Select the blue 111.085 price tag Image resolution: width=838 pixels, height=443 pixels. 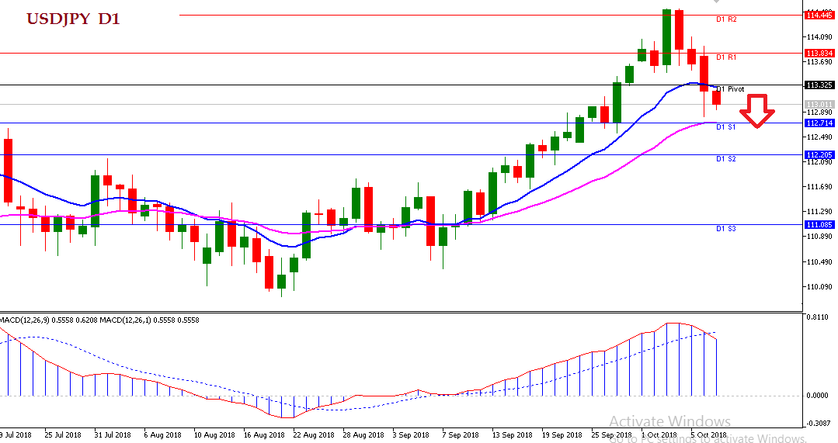(x=819, y=224)
